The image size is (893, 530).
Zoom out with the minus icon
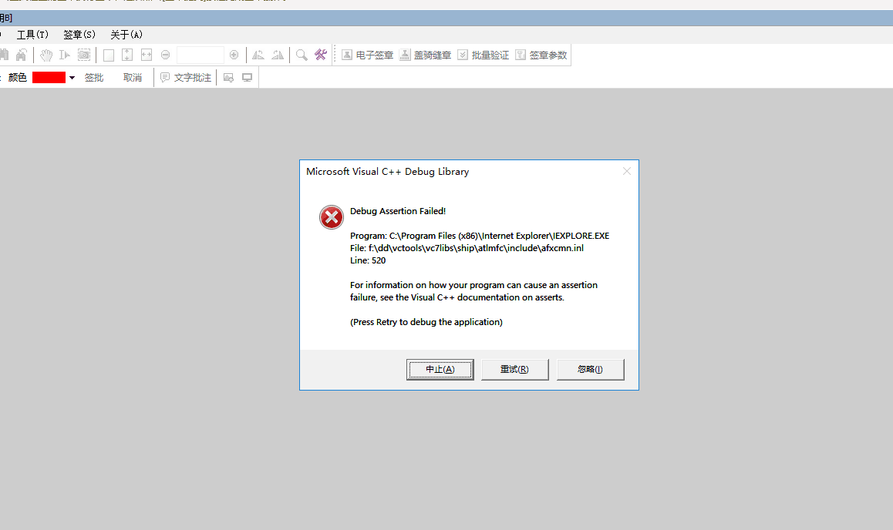coord(165,55)
